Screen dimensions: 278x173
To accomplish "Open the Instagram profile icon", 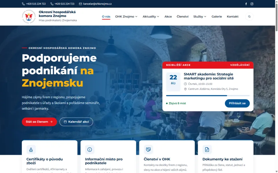I will pyautogui.click(x=252, y=4).
